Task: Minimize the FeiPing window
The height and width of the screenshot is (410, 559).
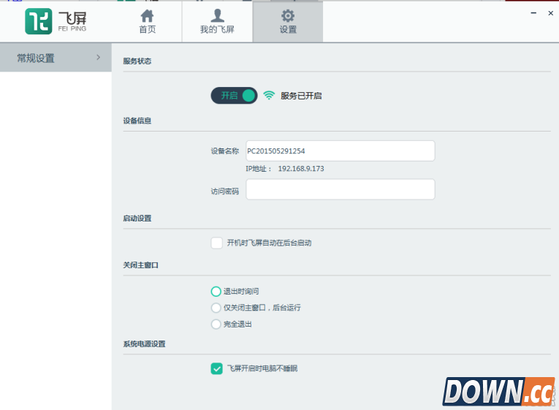Action: (531, 13)
